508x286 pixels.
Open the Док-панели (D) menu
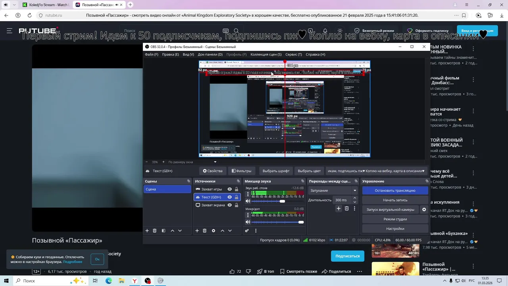210,54
